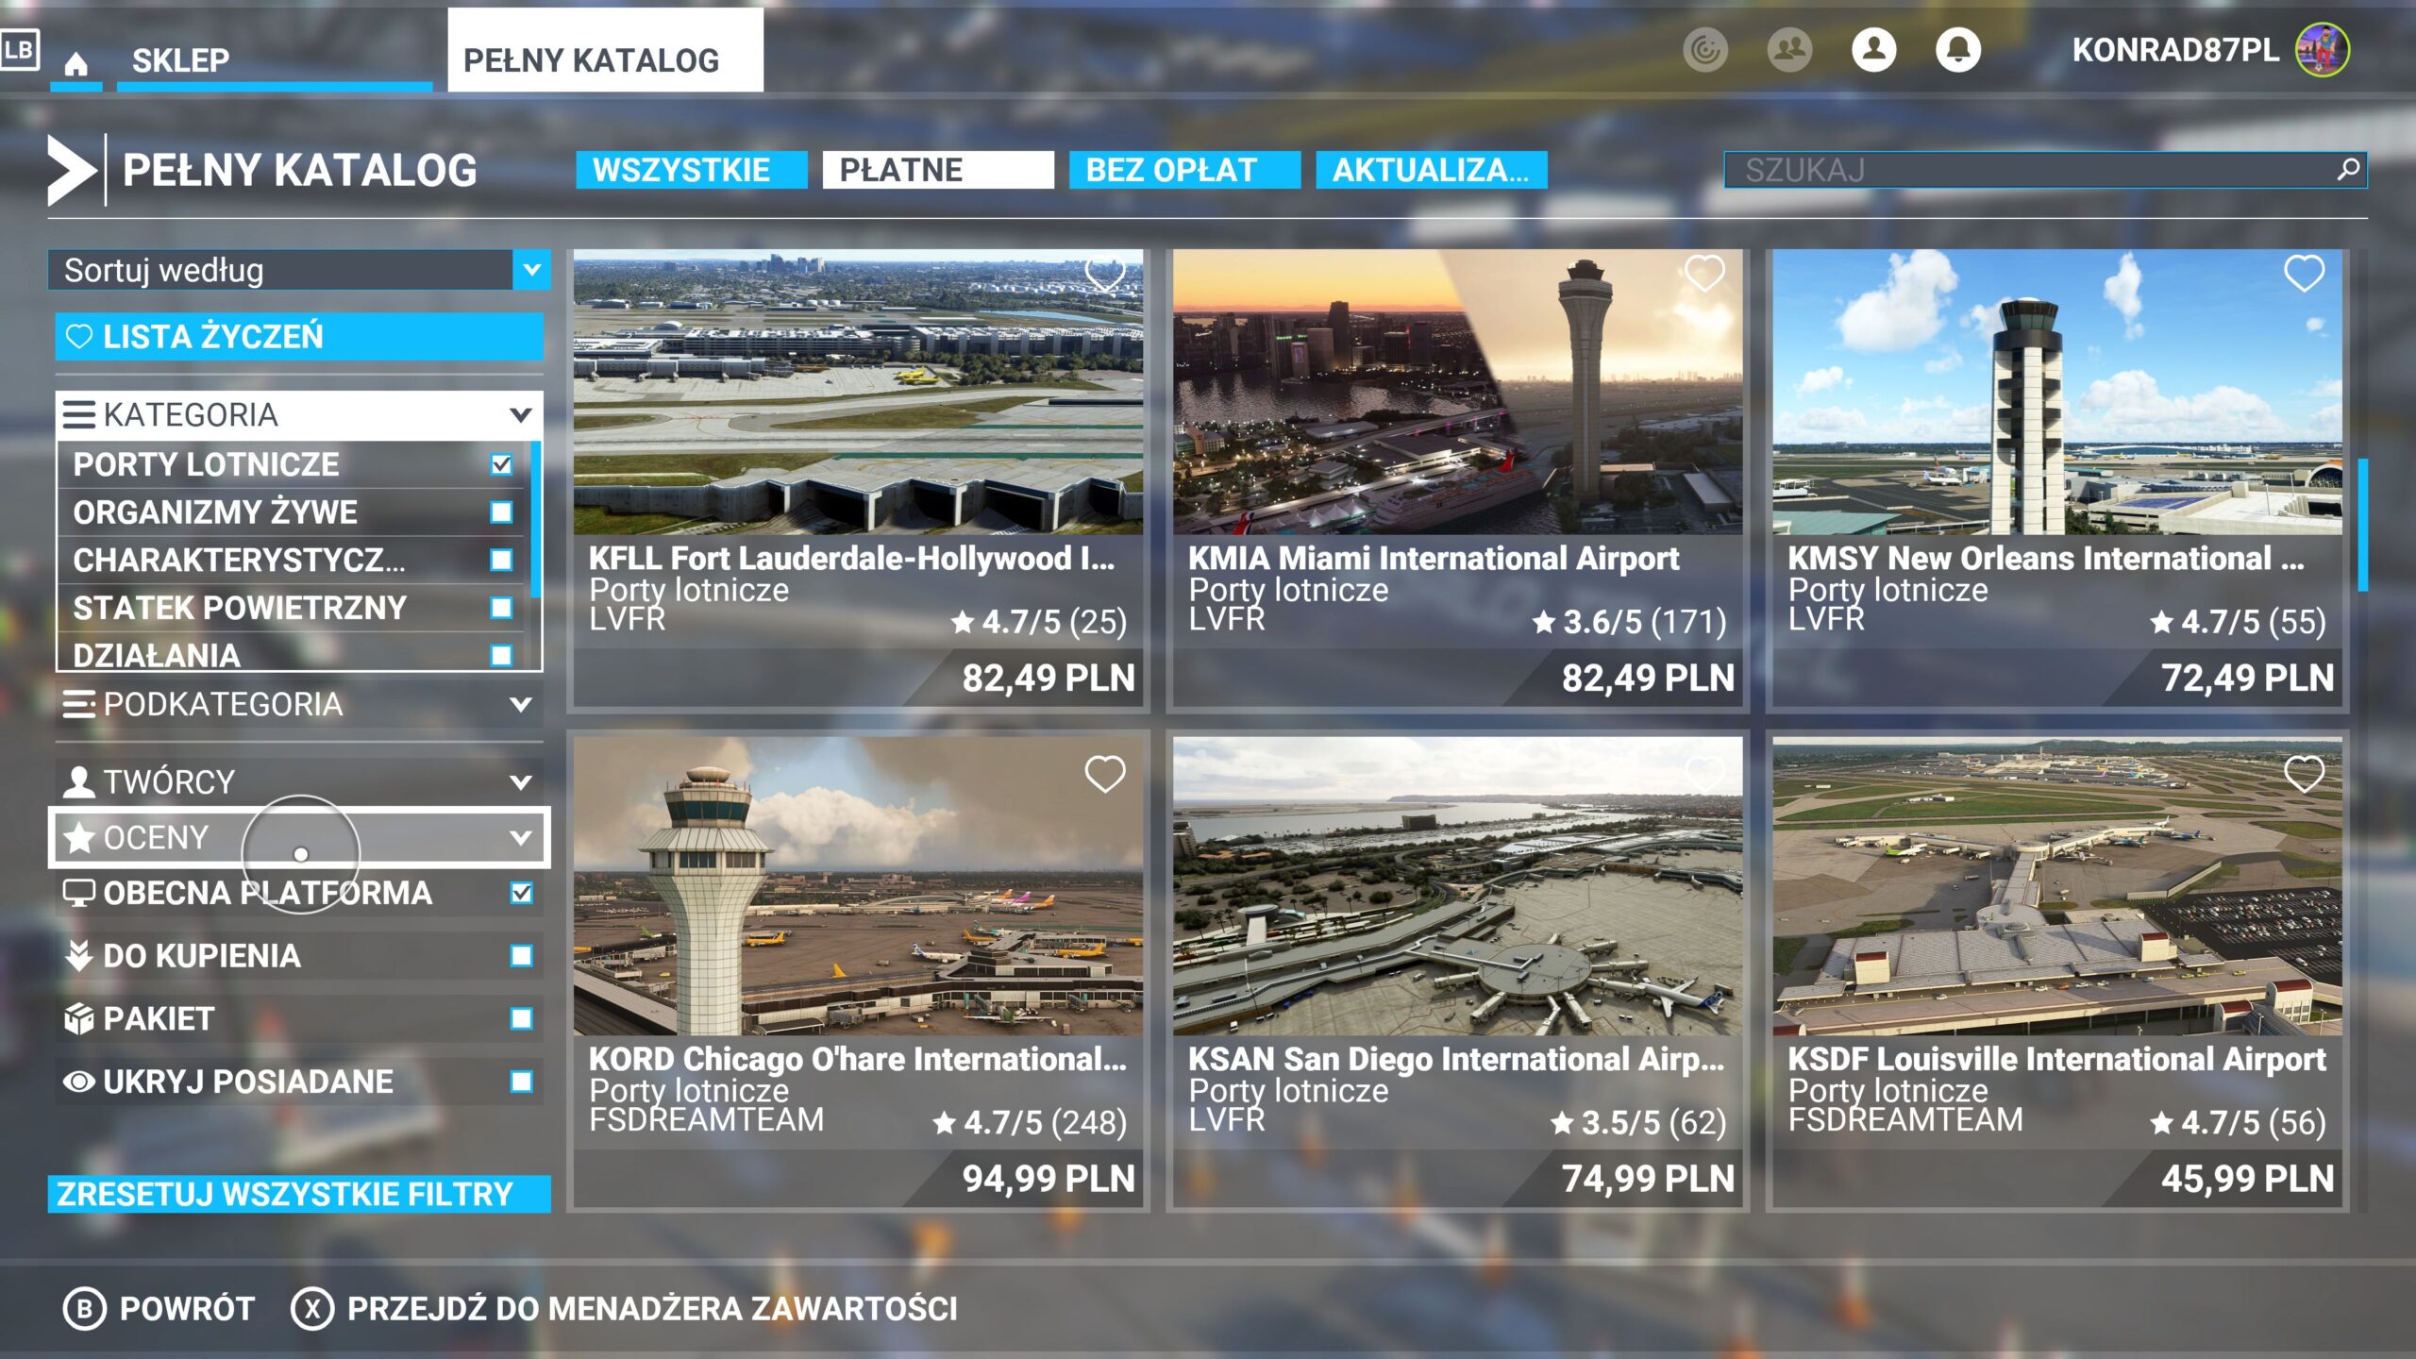Open LISTA ŻYCZEŃ wishlist button
The image size is (2416, 1359).
tap(298, 337)
